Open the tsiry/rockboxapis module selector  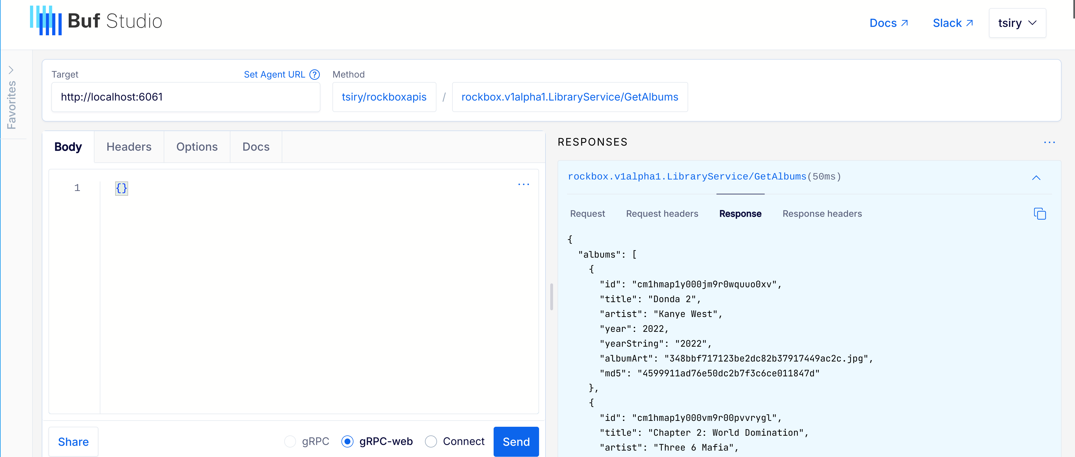pyautogui.click(x=384, y=97)
